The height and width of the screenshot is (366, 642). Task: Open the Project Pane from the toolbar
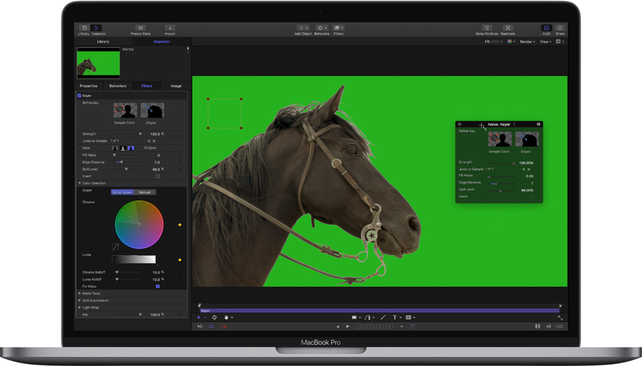pos(140,29)
